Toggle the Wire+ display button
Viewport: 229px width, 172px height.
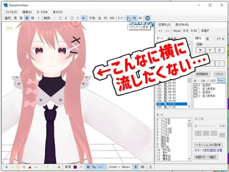[x=126, y=167]
